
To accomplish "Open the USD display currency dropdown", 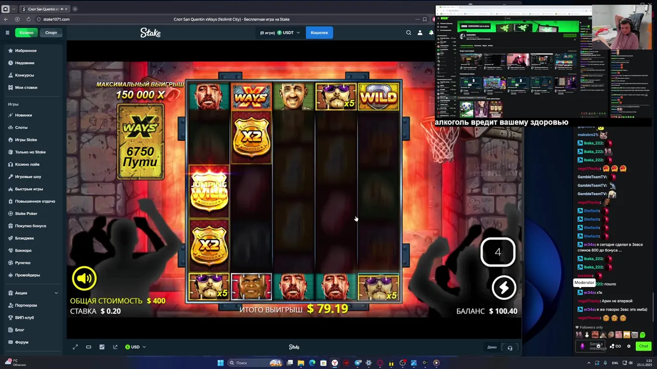I will pos(136,347).
